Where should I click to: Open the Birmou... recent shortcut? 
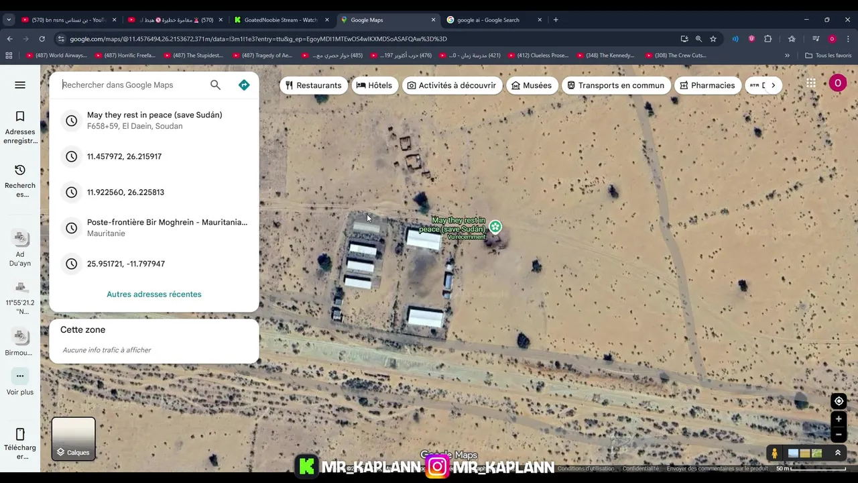pos(19,341)
